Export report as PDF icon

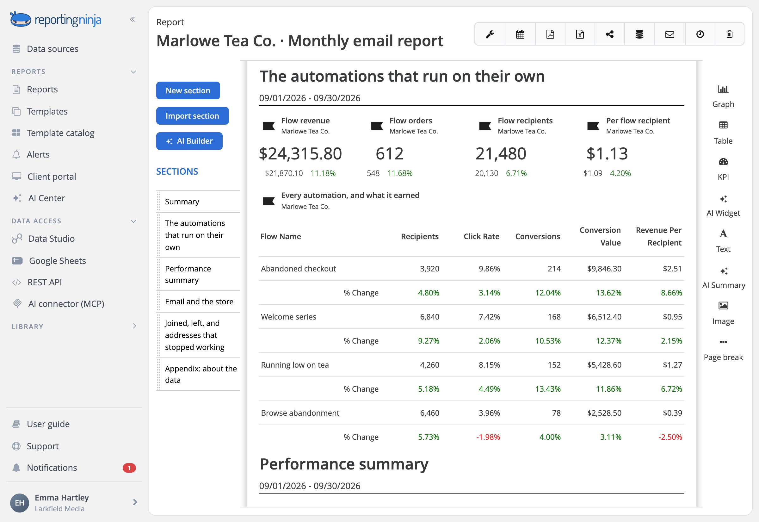click(x=550, y=34)
